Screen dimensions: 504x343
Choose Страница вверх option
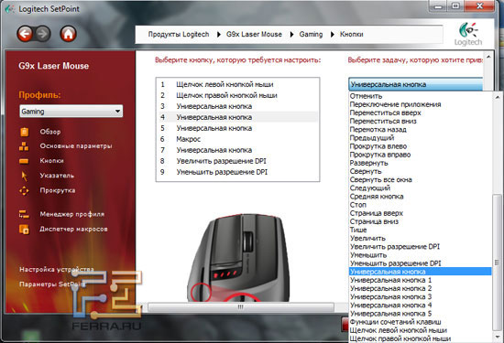click(x=421, y=213)
